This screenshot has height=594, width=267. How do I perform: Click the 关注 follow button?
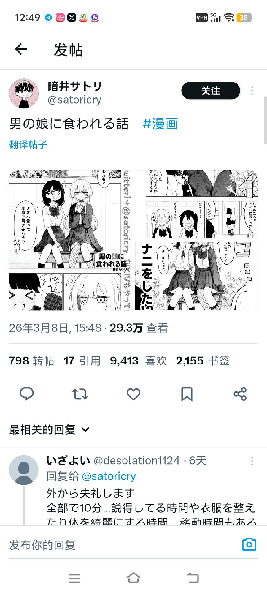(x=211, y=91)
